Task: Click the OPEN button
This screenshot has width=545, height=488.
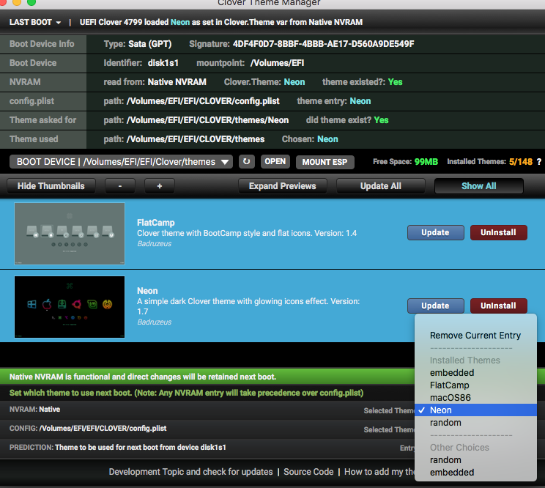Action: coord(275,162)
